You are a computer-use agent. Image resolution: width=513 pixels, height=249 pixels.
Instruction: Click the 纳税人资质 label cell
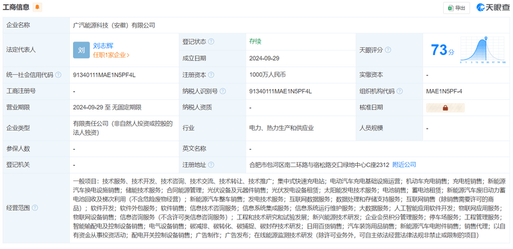click(213, 108)
